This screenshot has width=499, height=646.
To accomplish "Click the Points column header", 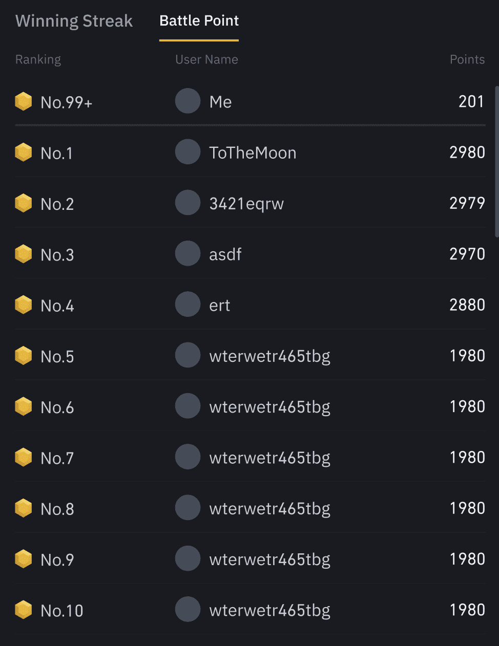I will [467, 59].
